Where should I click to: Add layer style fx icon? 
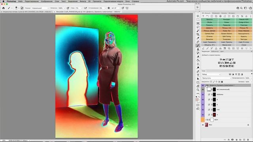click(x=228, y=140)
